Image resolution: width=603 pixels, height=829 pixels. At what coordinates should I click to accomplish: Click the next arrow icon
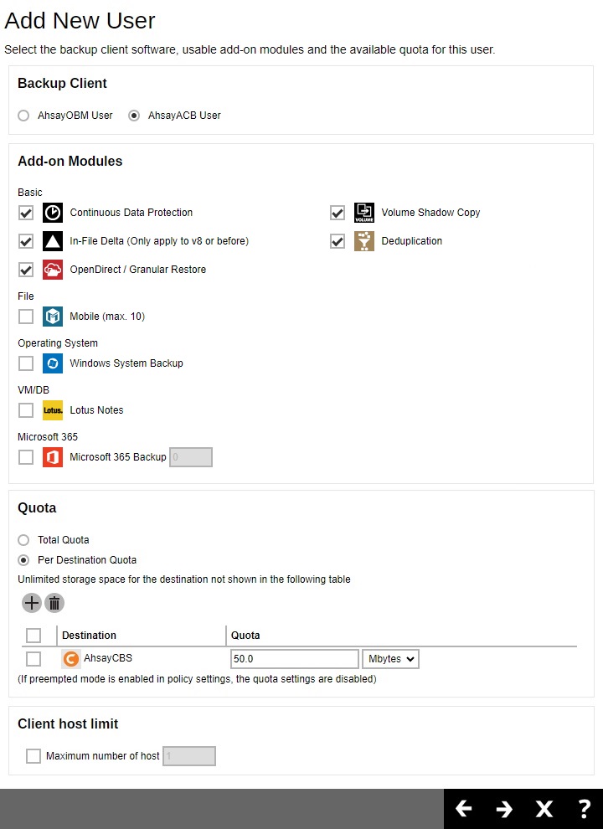504,809
